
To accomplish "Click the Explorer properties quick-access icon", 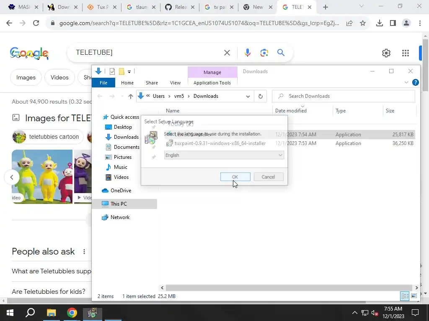I will coord(112,71).
